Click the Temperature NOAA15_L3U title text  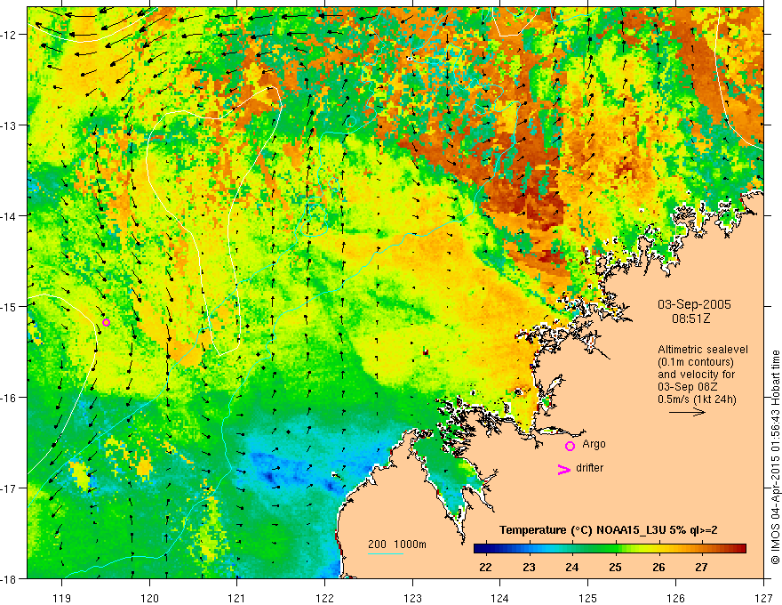click(609, 530)
